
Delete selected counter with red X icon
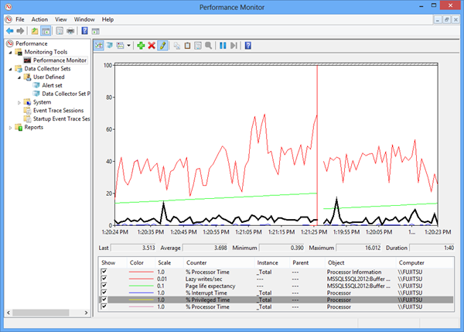click(152, 46)
